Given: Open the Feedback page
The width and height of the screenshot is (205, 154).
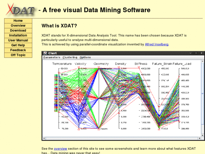Looking at the screenshot, I should click(18, 50).
